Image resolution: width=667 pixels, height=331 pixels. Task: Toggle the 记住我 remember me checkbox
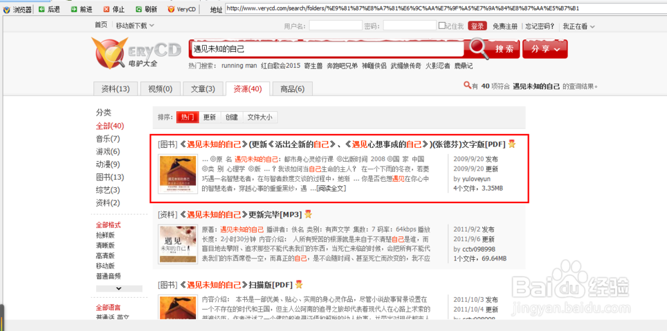pyautogui.click(x=442, y=25)
